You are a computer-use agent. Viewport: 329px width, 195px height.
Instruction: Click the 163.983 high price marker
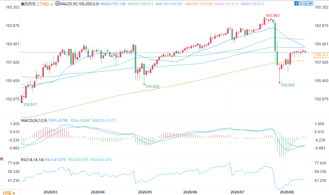(x=273, y=16)
